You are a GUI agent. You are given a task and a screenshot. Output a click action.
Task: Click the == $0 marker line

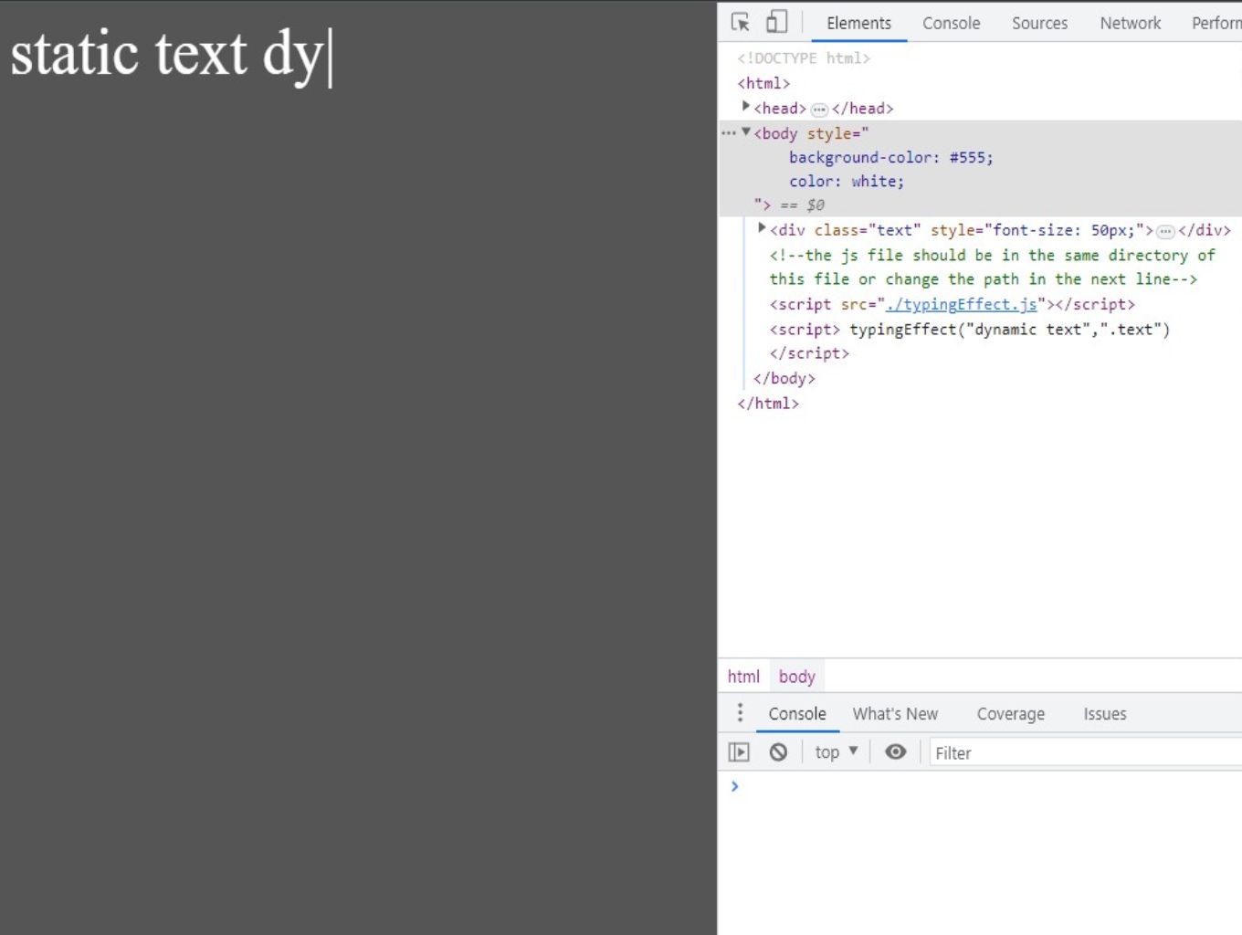pos(802,205)
